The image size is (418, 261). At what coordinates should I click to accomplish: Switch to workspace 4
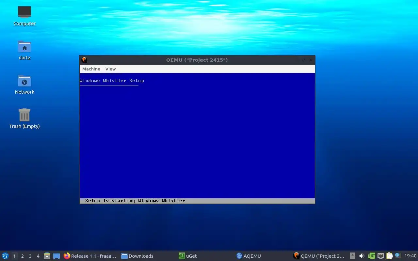pyautogui.click(x=38, y=256)
